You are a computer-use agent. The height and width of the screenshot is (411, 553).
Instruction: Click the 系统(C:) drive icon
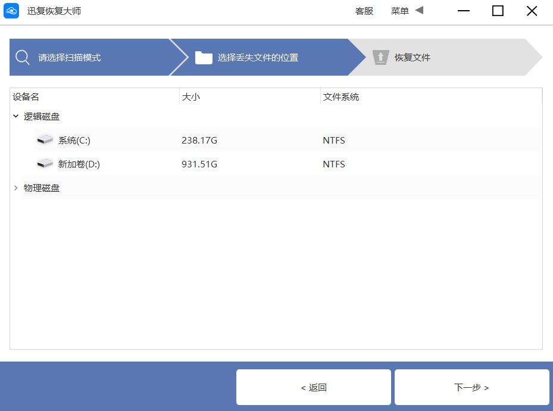(x=45, y=141)
